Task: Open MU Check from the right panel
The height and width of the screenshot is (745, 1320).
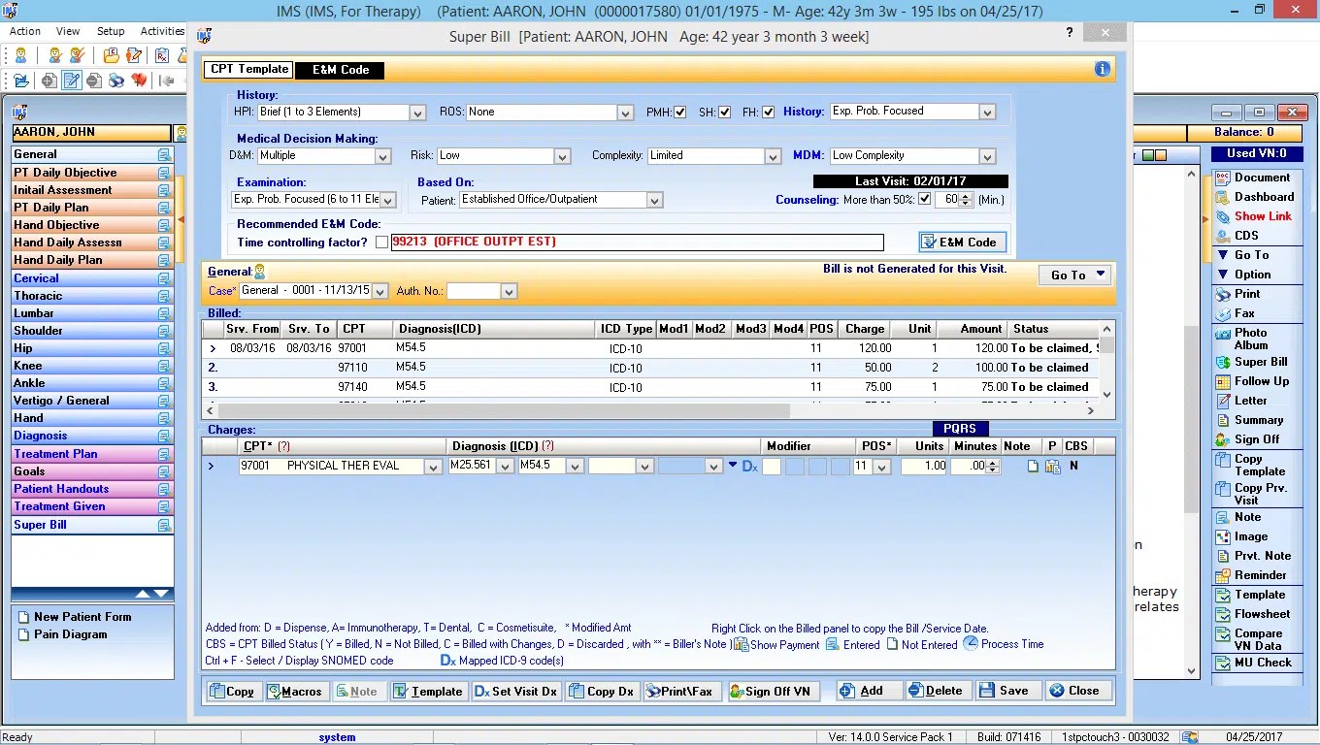Action: pyautogui.click(x=1256, y=664)
